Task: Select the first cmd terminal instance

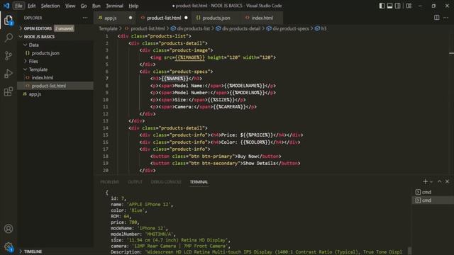Action: pyautogui.click(x=433, y=192)
